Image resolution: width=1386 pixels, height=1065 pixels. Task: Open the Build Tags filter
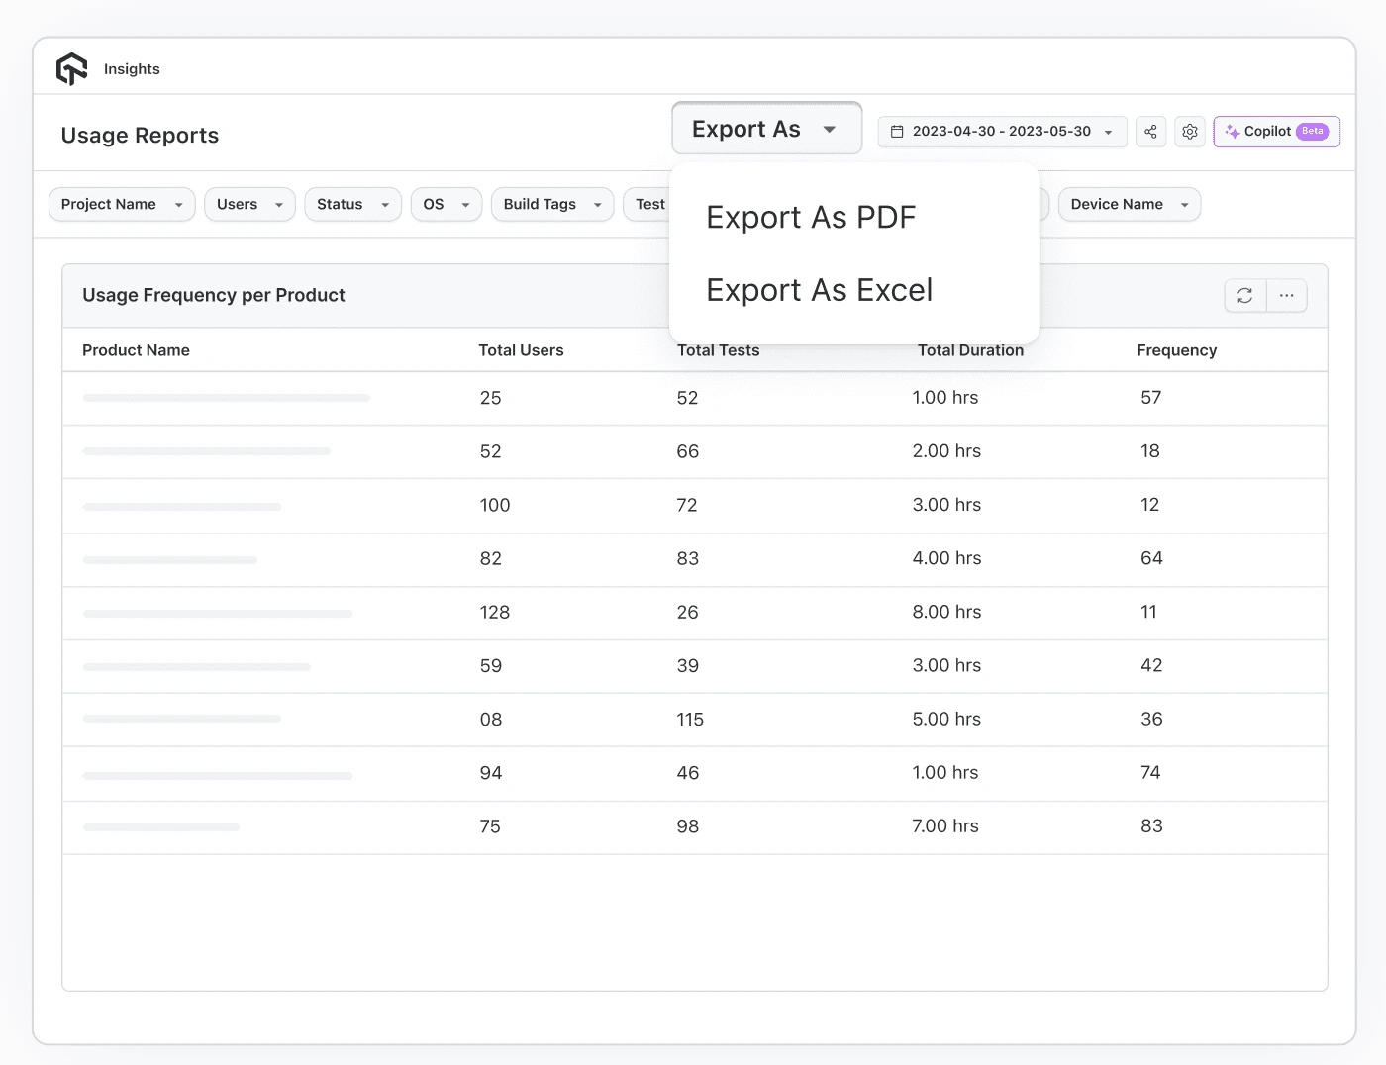coord(551,204)
